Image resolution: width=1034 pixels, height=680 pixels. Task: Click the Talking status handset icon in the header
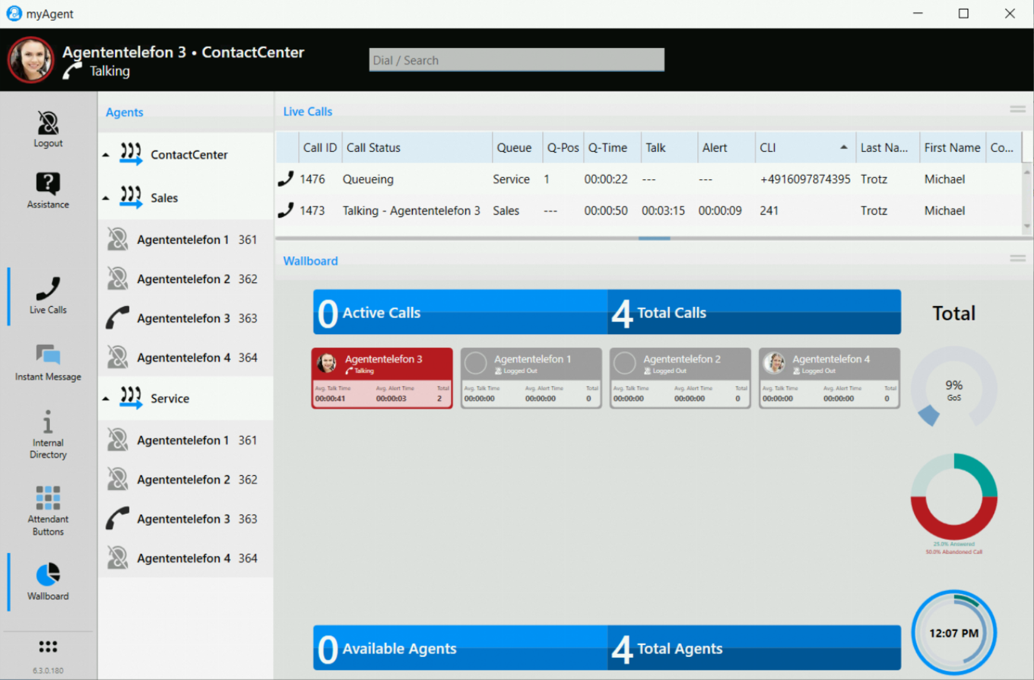pos(72,71)
